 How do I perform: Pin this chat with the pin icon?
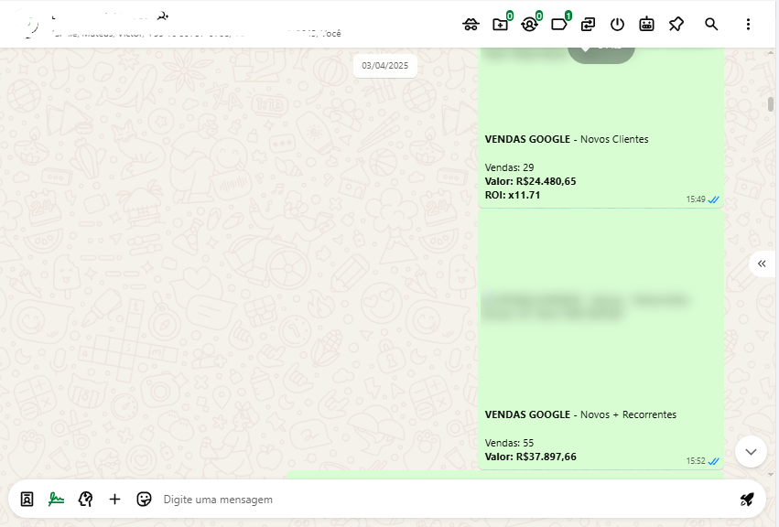(x=676, y=25)
